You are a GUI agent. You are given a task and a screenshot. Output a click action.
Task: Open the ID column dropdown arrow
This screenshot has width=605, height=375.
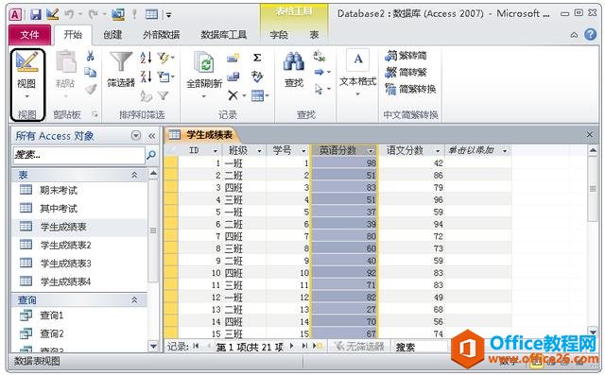[x=216, y=151]
